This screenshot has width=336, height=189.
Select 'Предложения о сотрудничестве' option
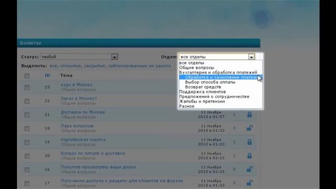[x=220, y=97]
